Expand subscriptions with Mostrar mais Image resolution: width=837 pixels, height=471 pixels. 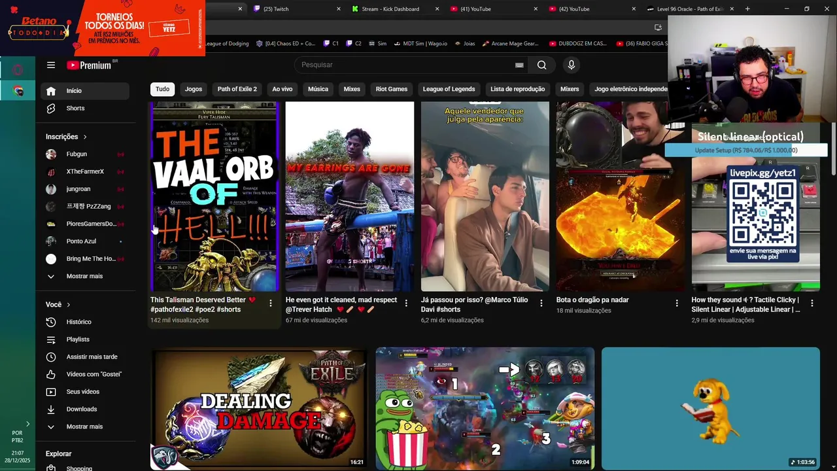pyautogui.click(x=84, y=276)
